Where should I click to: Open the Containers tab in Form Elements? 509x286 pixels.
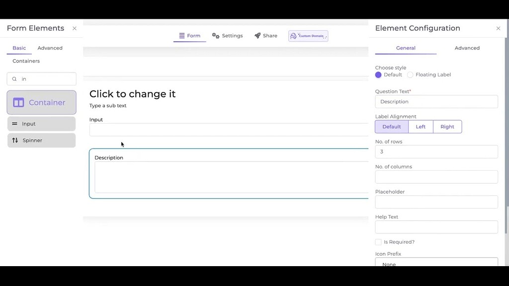(x=25, y=61)
